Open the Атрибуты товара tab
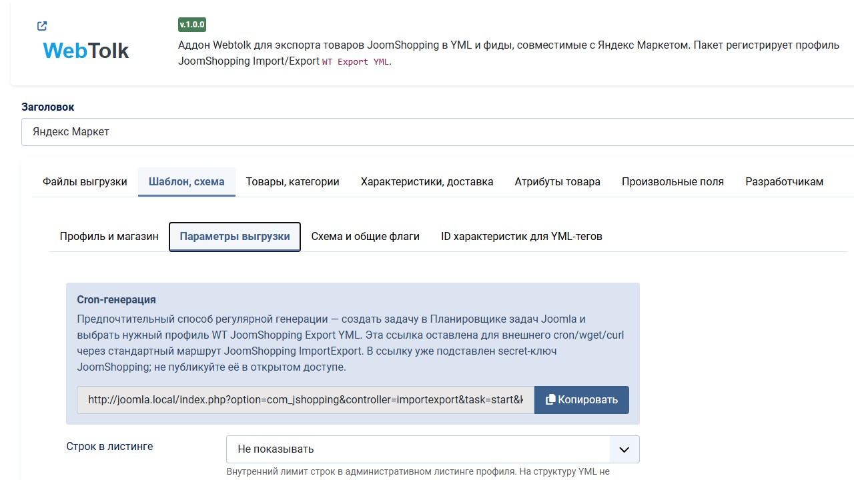854x480 pixels. (x=558, y=181)
